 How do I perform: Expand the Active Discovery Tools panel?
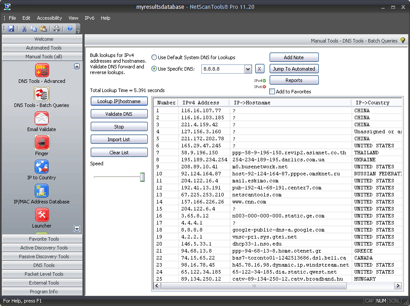pos(43,248)
